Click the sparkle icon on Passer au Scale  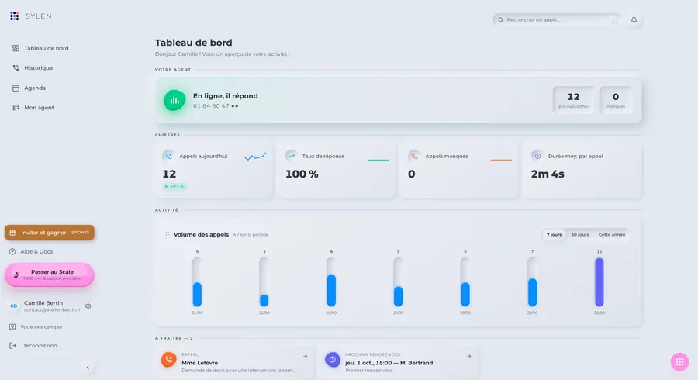click(16, 275)
